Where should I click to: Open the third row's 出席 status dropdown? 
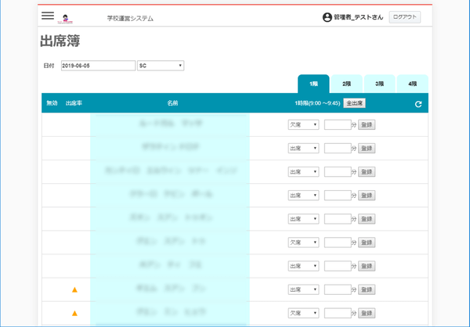click(x=303, y=172)
